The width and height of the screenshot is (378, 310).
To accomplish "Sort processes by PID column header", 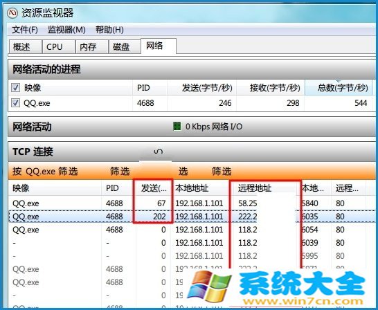I will click(150, 88).
